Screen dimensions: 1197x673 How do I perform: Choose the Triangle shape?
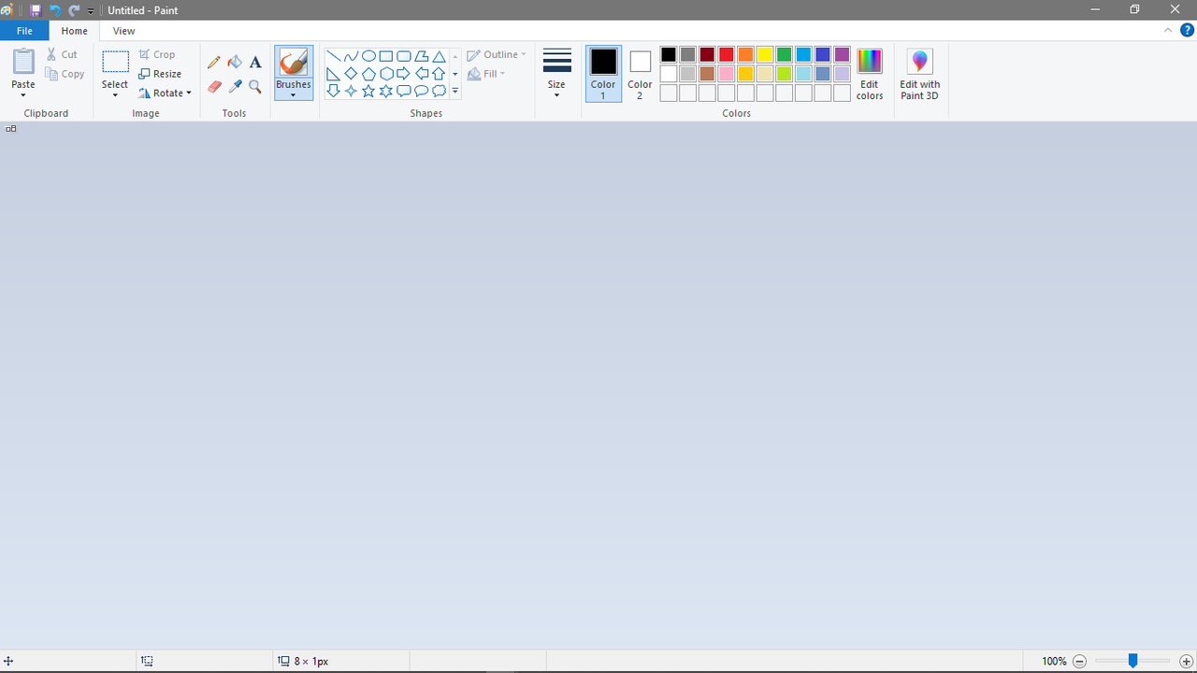pos(439,56)
